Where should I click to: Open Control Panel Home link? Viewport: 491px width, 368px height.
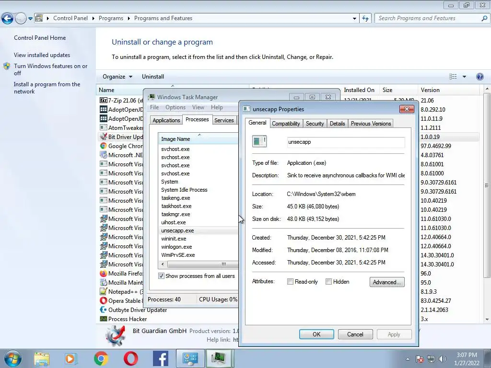[40, 38]
